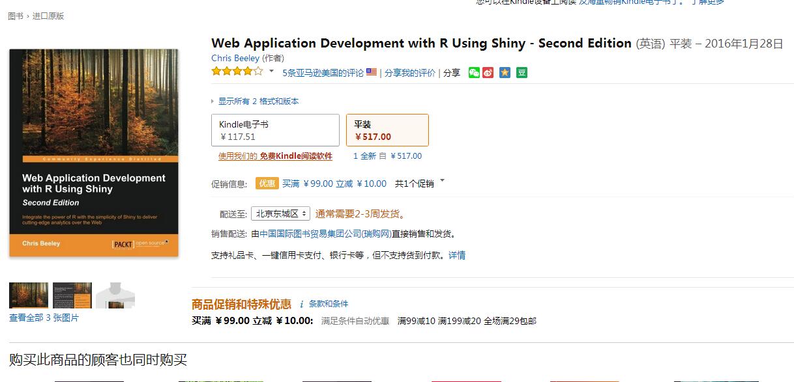Image resolution: width=794 pixels, height=382 pixels.
Task: Select the 平装 paperback format option
Action: click(387, 130)
